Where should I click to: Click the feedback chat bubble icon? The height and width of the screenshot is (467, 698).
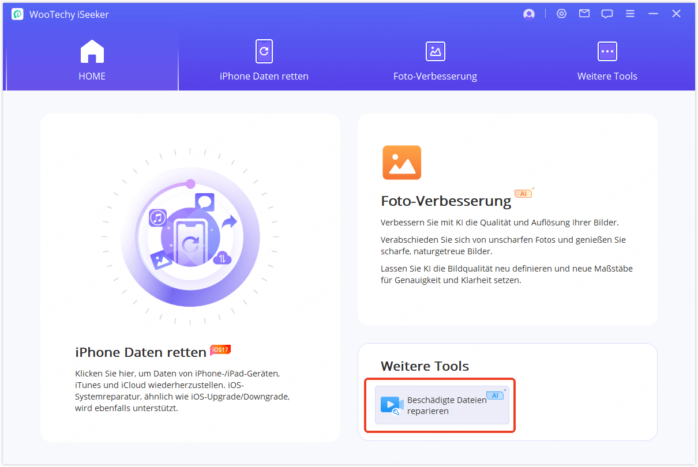coord(607,14)
